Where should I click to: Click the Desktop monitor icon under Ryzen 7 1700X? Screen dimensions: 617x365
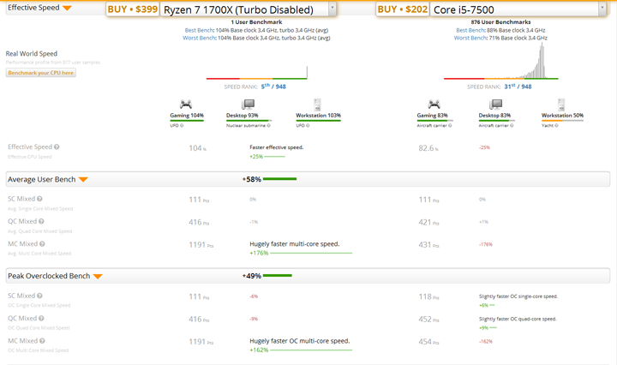point(249,105)
